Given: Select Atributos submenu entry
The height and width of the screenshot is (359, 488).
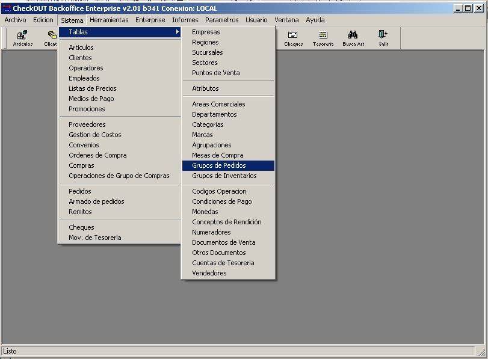Looking at the screenshot, I should 228,88.
